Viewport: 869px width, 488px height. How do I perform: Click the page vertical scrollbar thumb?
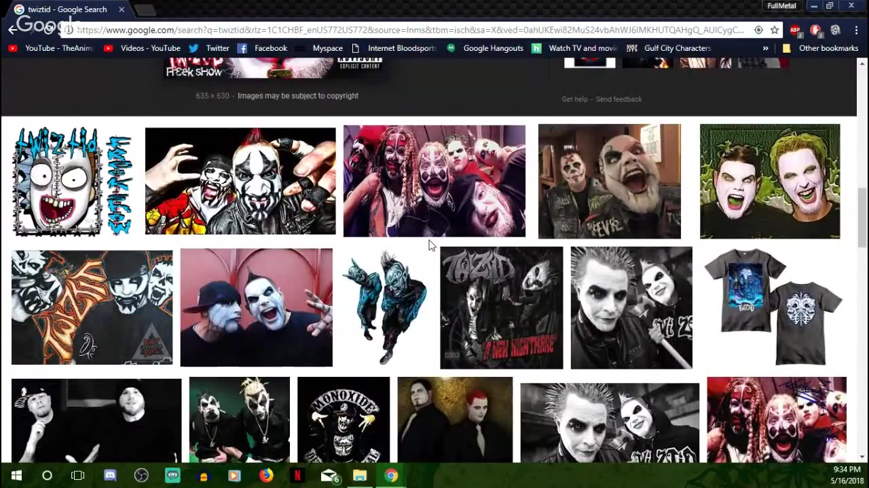click(862, 218)
